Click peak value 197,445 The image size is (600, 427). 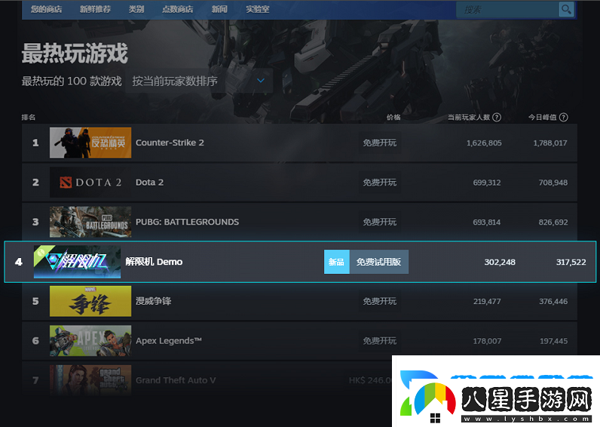click(554, 341)
